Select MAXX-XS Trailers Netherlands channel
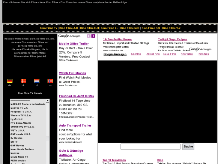218x164 pixels. pos(28,104)
